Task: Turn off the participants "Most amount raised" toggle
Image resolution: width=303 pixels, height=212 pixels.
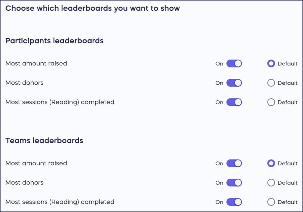Action: click(x=234, y=63)
